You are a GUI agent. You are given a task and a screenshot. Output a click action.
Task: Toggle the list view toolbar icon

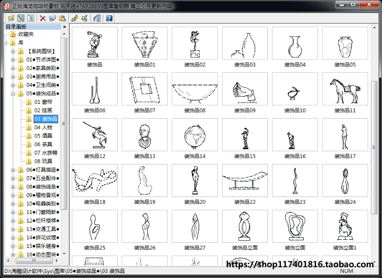tap(31, 18)
